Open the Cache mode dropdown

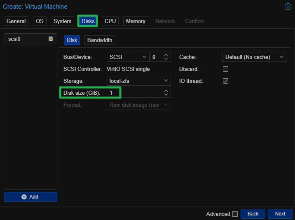(254, 57)
